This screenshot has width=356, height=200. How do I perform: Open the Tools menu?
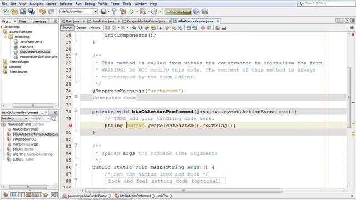[x=127, y=4]
